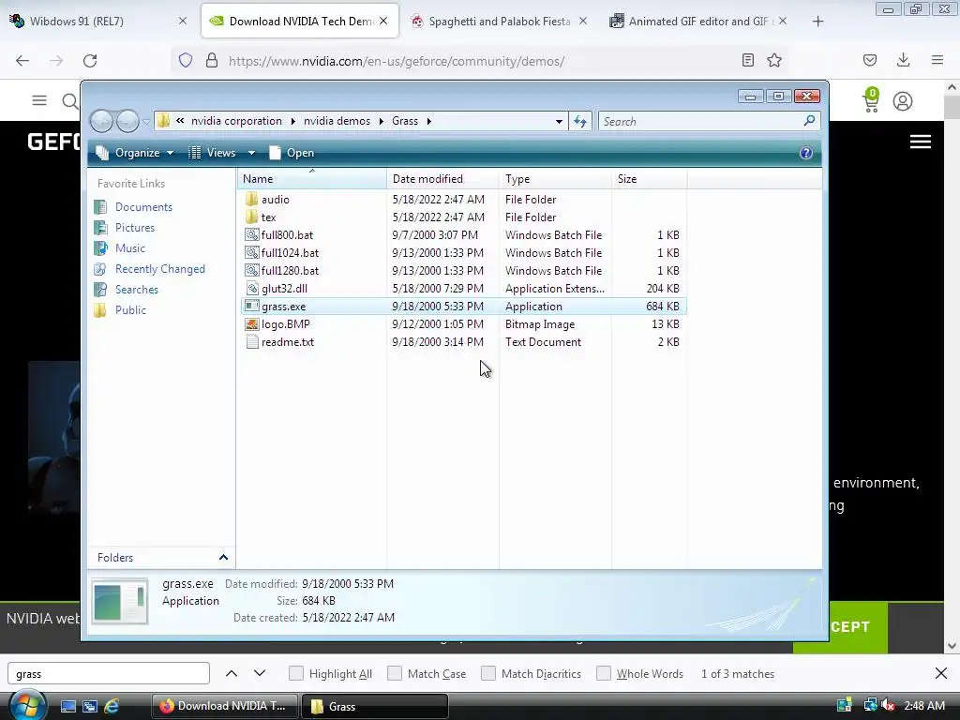
Task: Click browser page vertical scrollbar
Action: click(952, 367)
